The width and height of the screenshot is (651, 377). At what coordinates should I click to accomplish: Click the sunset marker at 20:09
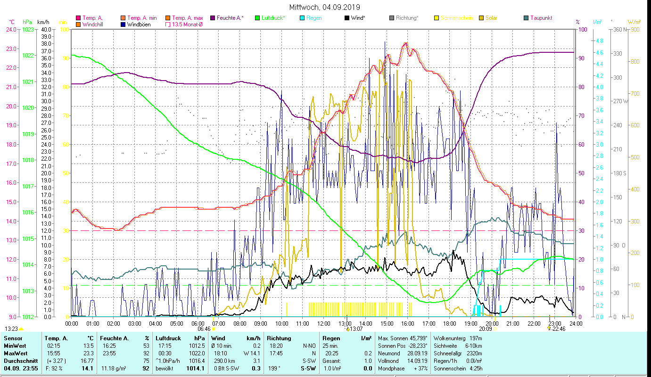point(494,328)
